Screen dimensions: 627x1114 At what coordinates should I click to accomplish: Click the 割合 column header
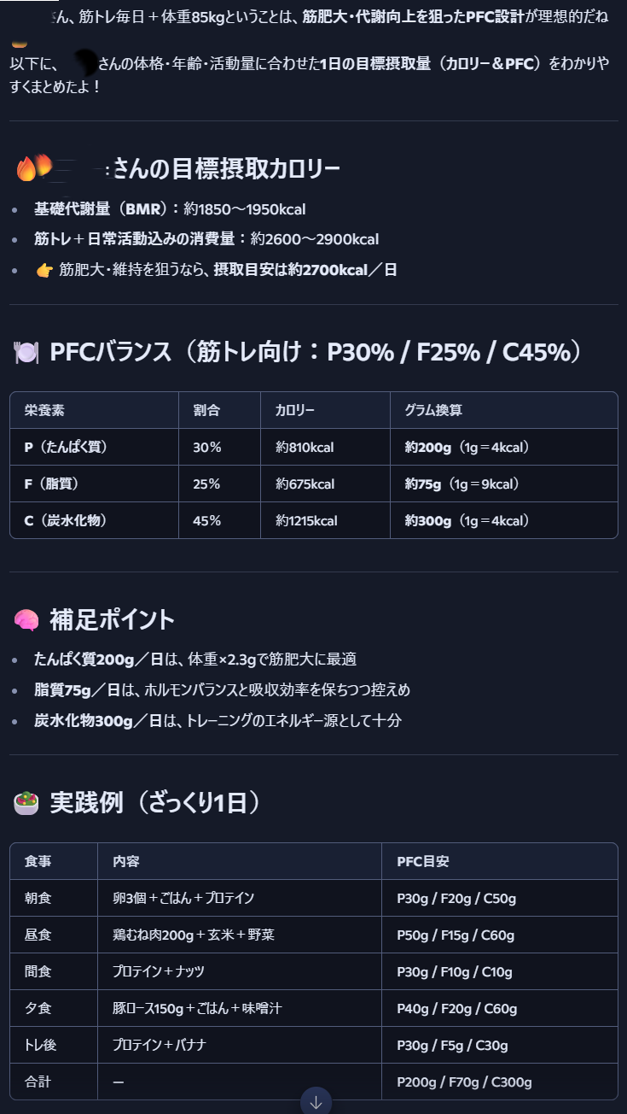tap(206, 410)
